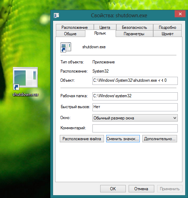Open the Дополнительно settings button
The height and width of the screenshot is (198, 188).
[x=160, y=139]
